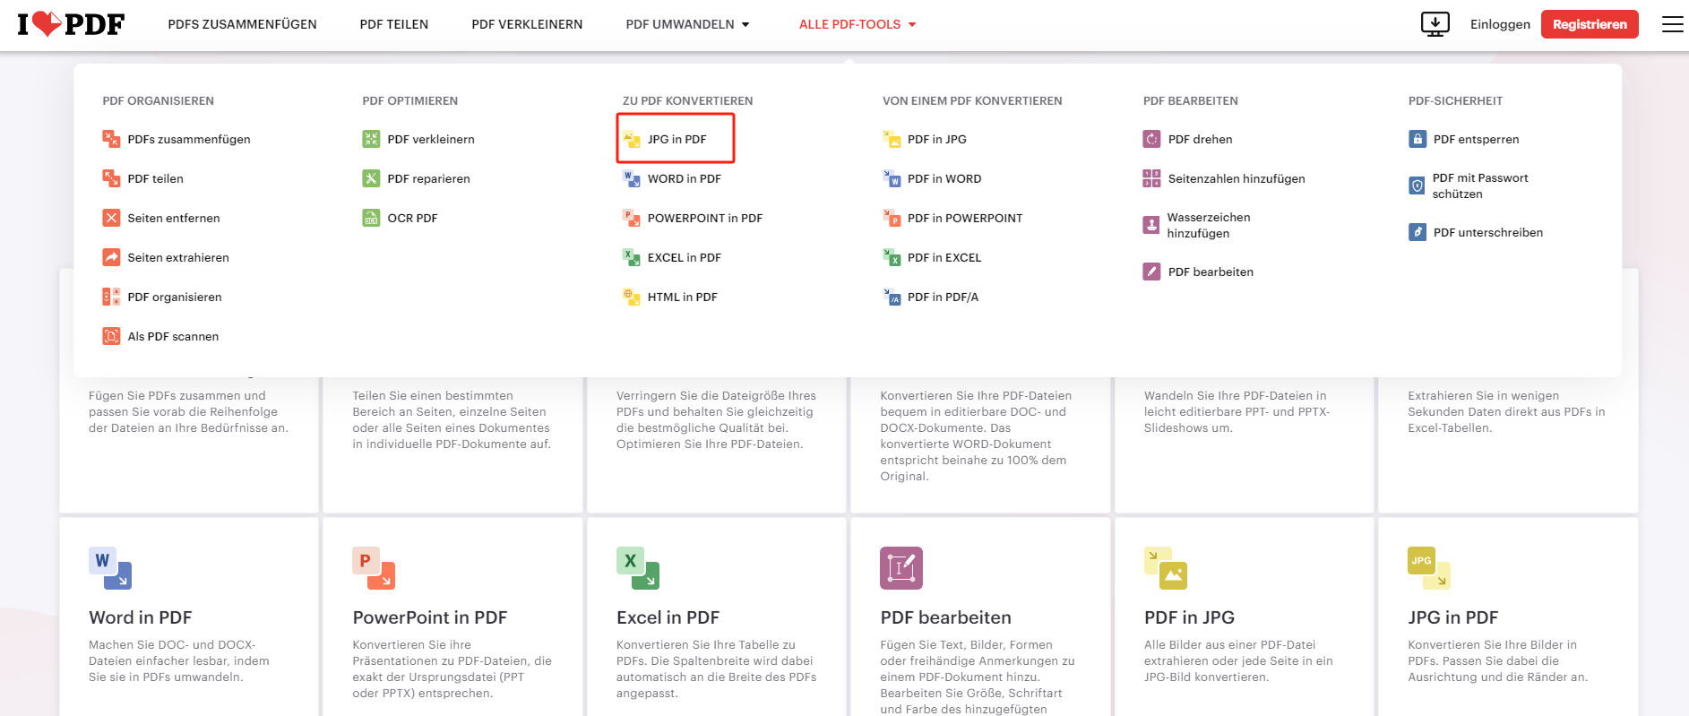Click the PDF drehen rotate icon
This screenshot has height=716, width=1689.
(1151, 139)
